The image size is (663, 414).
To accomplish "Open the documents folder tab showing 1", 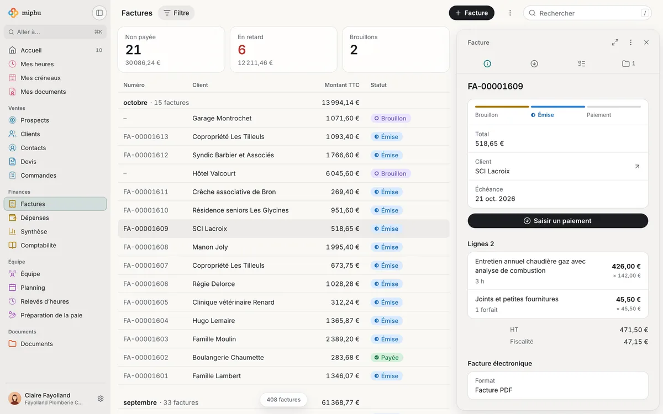I will [628, 63].
